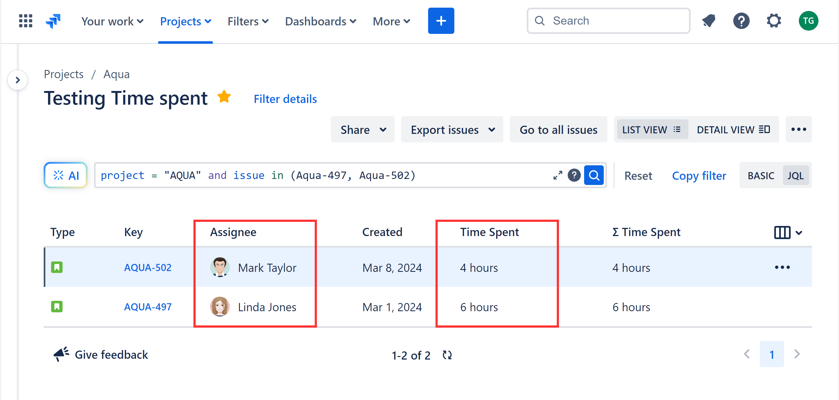Refresh results with the refresh icon
839x400 pixels.
coord(447,355)
